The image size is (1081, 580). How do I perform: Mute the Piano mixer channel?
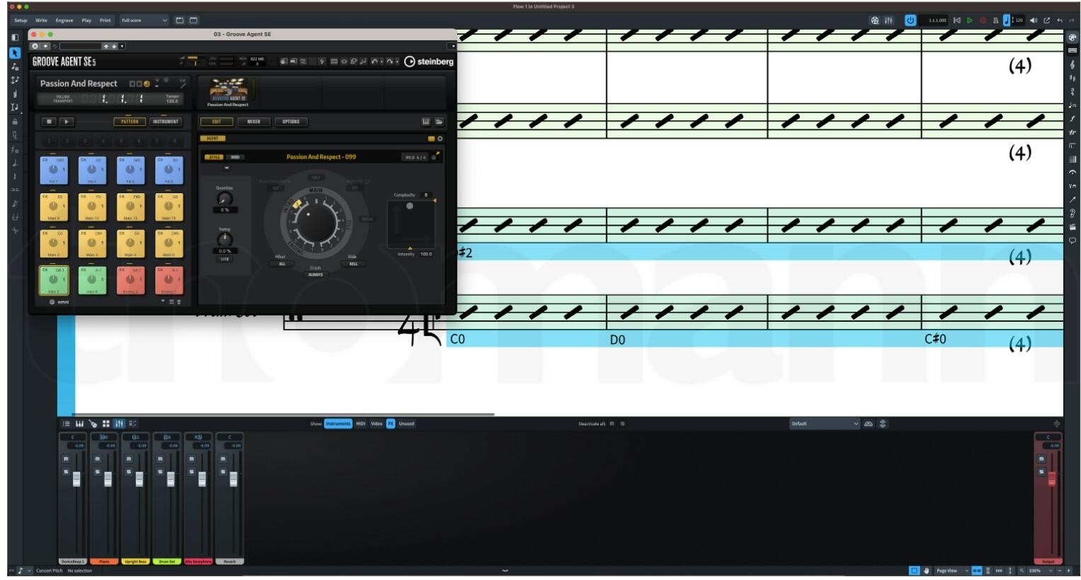98,459
